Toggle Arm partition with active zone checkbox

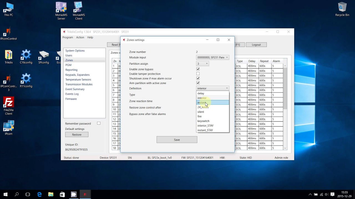(198, 83)
